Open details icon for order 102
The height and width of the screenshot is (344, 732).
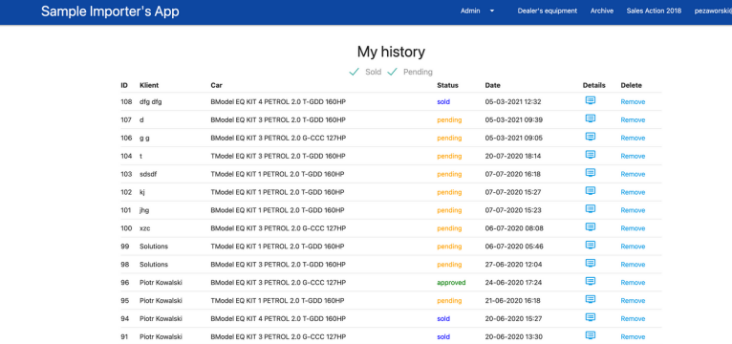pos(590,191)
